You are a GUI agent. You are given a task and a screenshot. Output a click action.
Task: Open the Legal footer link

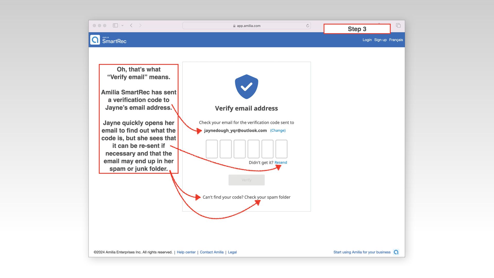pos(232,252)
